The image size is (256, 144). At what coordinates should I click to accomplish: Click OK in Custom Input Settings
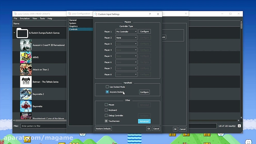point(148,129)
